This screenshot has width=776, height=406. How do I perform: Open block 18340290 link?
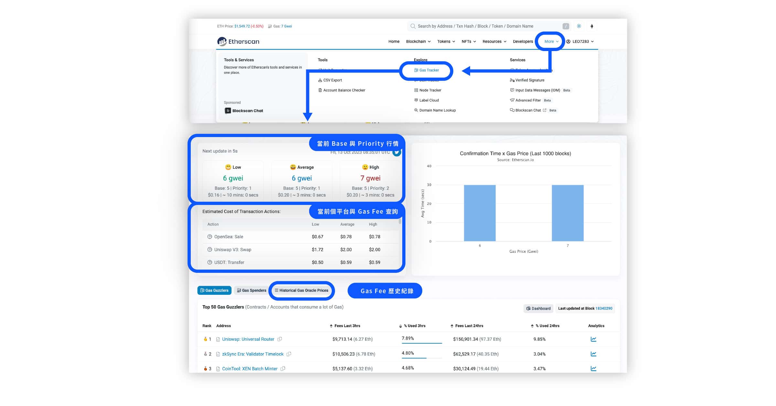(604, 308)
